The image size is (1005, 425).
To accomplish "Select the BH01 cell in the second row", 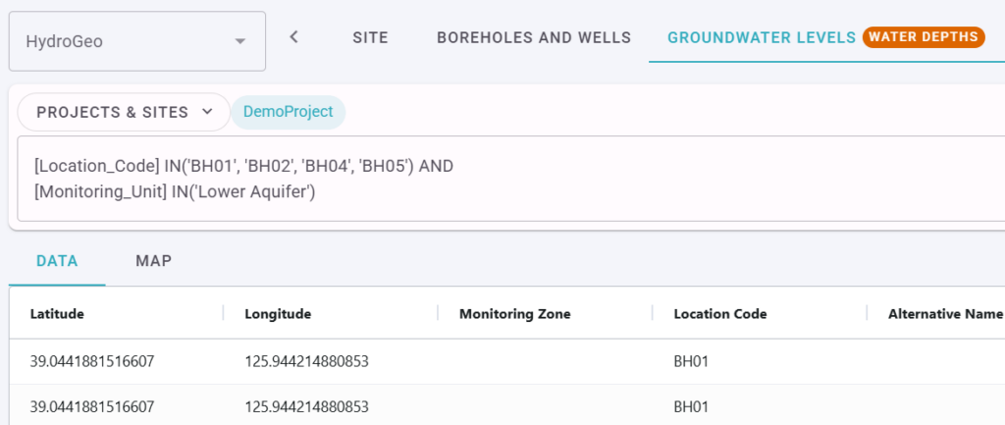I will [692, 404].
